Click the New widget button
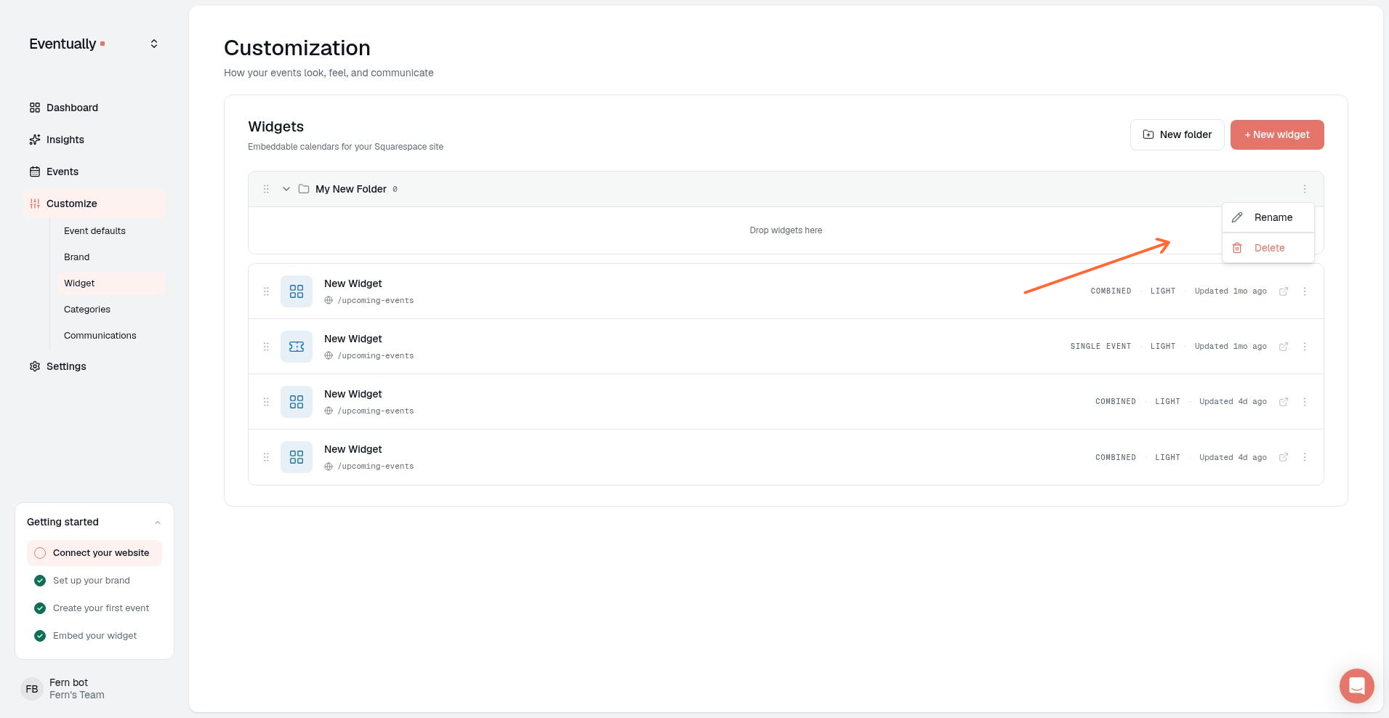 coord(1277,134)
